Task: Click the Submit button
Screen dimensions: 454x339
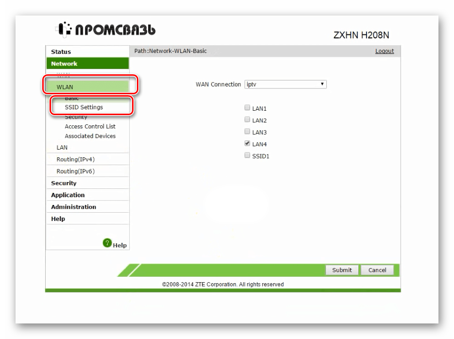Action: pyautogui.click(x=342, y=270)
